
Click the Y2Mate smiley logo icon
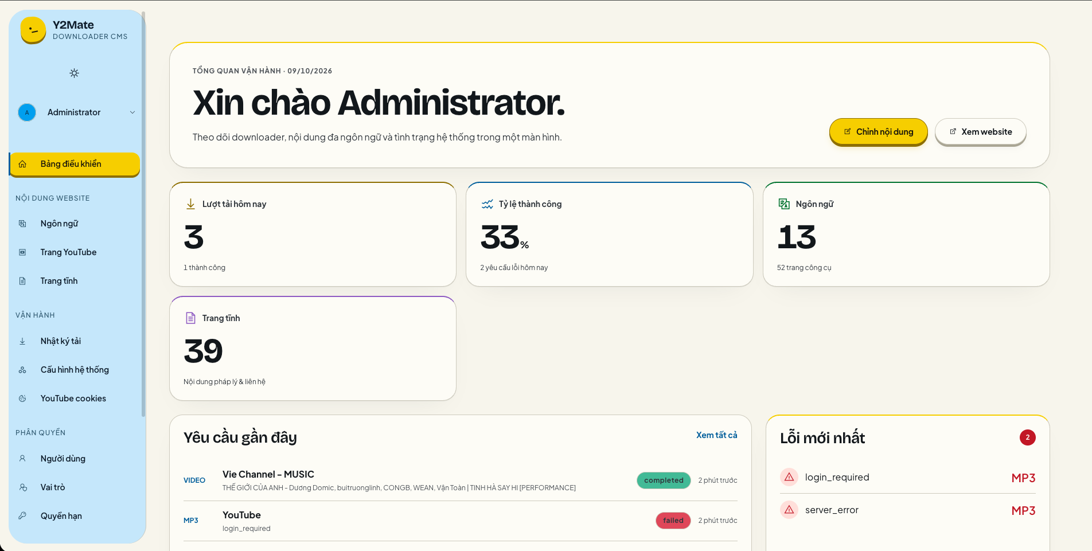point(33,30)
